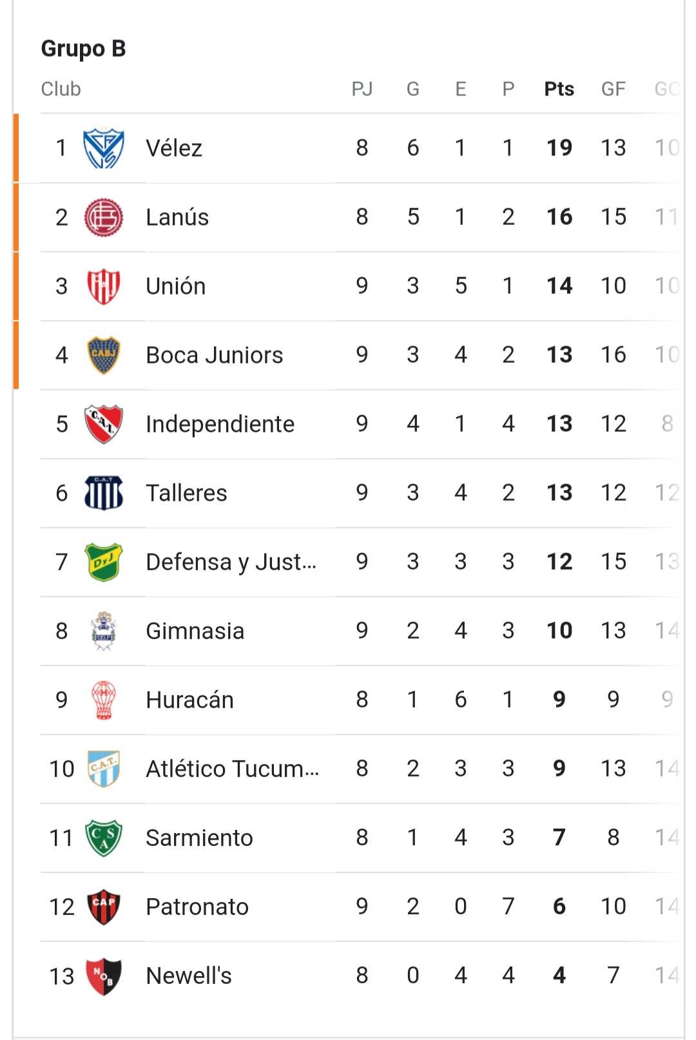Click the Vélez club crest icon
The height and width of the screenshot is (1040, 696).
tap(104, 148)
